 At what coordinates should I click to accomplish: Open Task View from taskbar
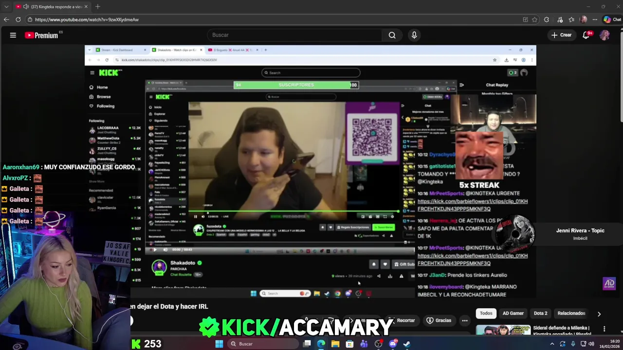point(307,344)
